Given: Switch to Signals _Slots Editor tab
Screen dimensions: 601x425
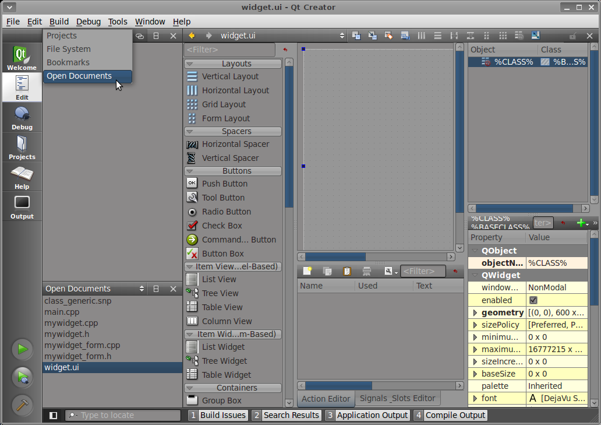Looking at the screenshot, I should click(397, 398).
